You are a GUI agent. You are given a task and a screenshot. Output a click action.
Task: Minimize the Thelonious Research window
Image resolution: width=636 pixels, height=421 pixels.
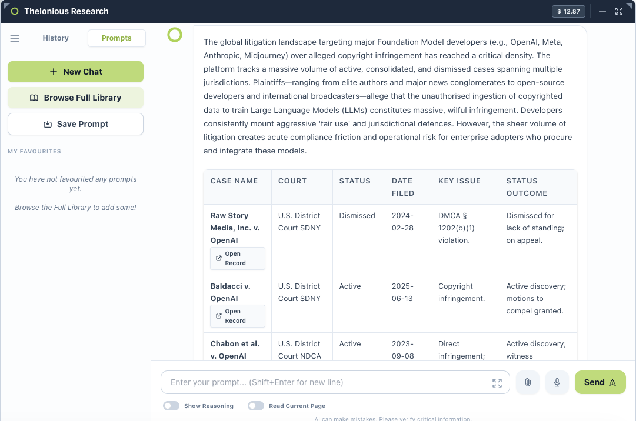[x=602, y=11]
